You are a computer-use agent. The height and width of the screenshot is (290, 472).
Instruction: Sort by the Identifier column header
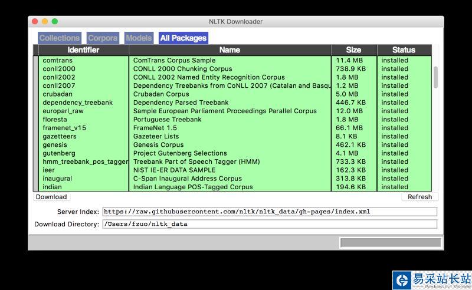point(83,50)
